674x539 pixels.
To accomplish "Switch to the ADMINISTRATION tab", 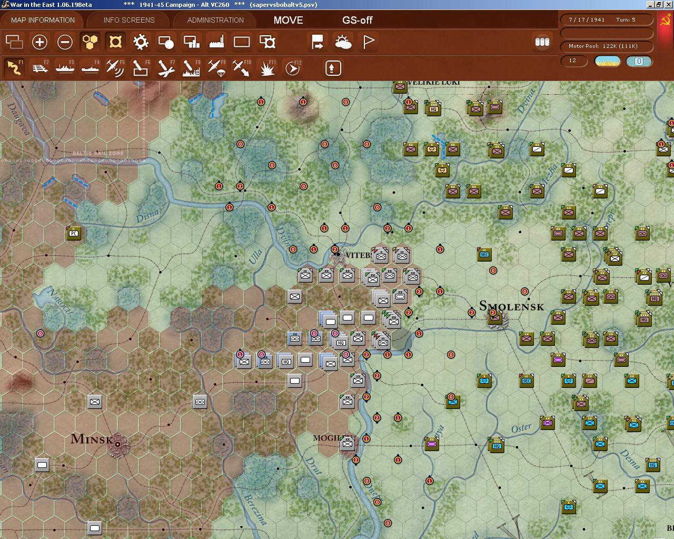I will tap(215, 20).
